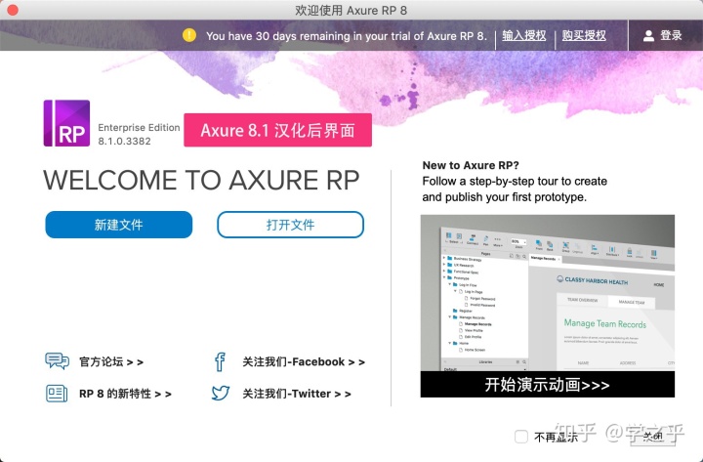This screenshot has width=703, height=462.
Task: Click the 登录 sign-in text
Action: 671,36
